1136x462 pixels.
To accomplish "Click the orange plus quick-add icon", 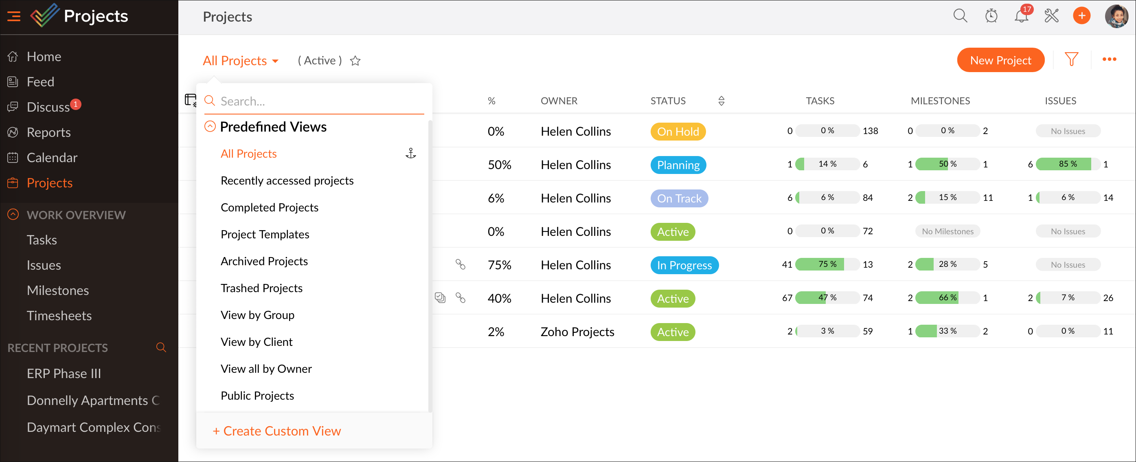I will (1081, 16).
